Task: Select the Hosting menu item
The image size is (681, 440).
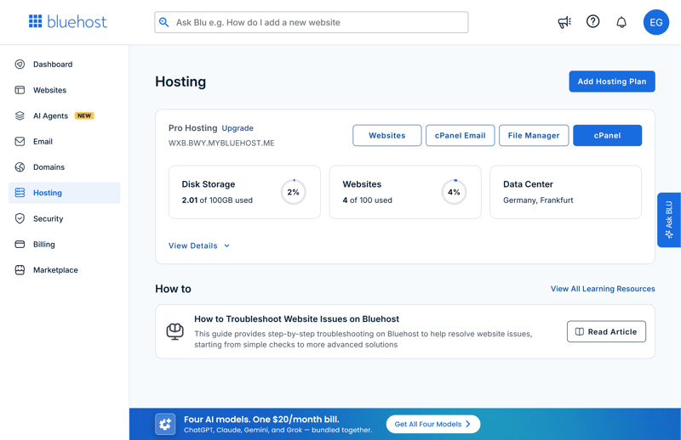Action: (x=65, y=193)
